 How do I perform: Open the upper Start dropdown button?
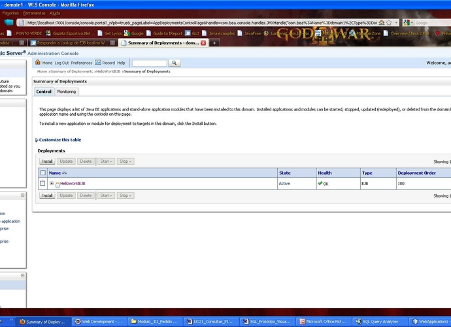(106, 162)
